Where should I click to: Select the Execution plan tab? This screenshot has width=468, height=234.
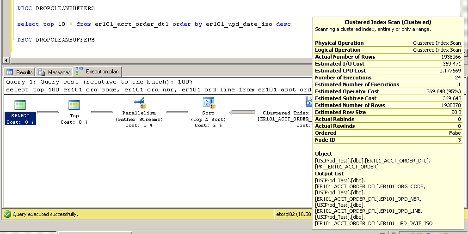[98, 72]
